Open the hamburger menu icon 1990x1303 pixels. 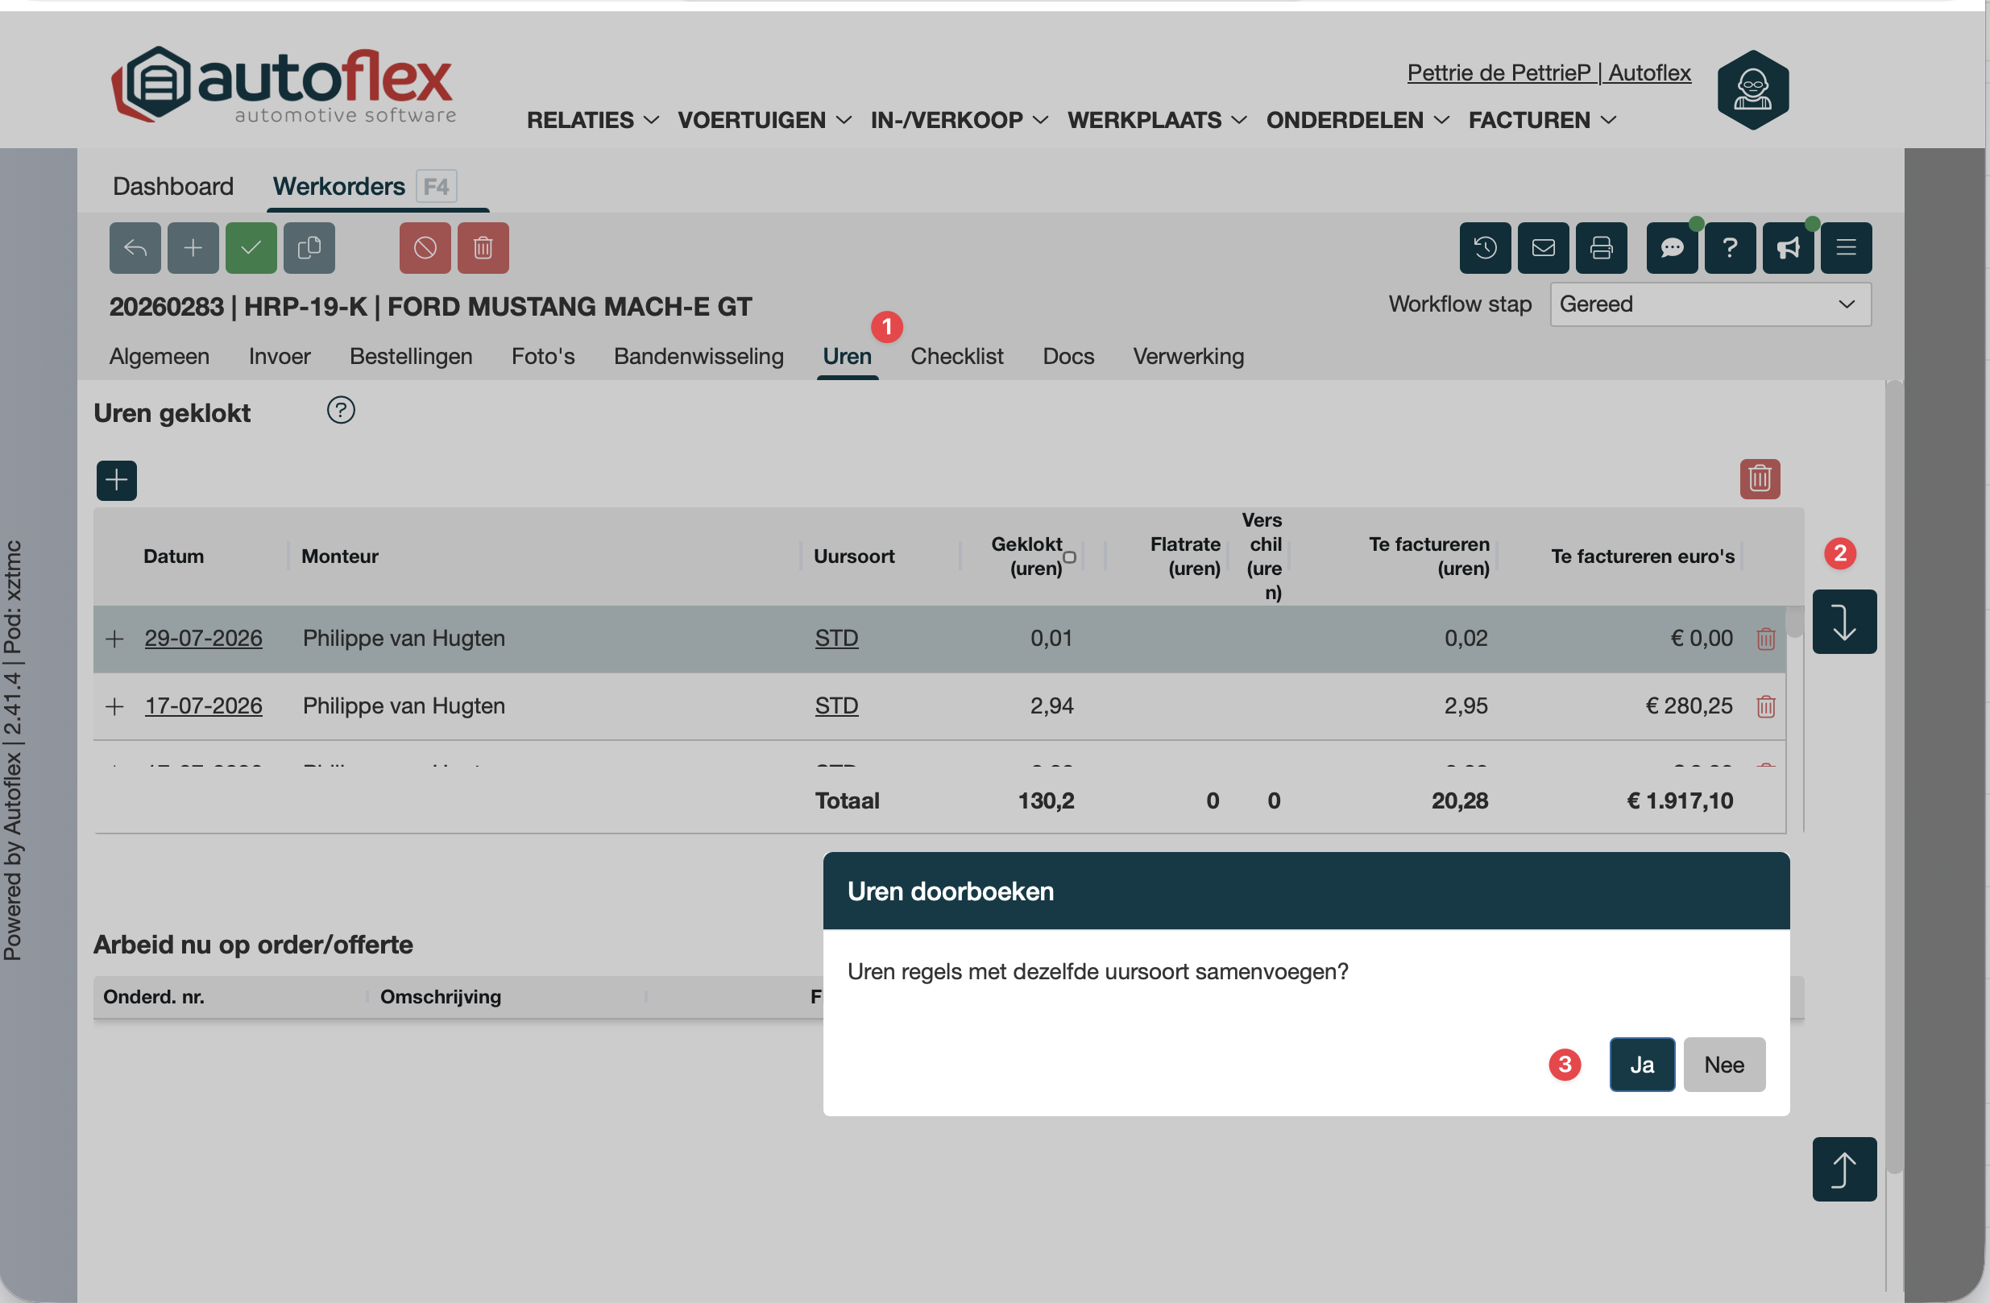(1846, 247)
